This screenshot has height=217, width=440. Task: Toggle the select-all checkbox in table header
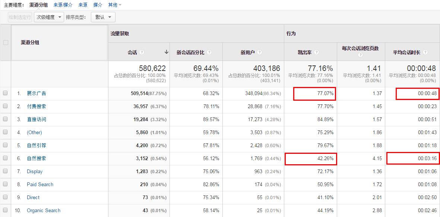pos(6,43)
